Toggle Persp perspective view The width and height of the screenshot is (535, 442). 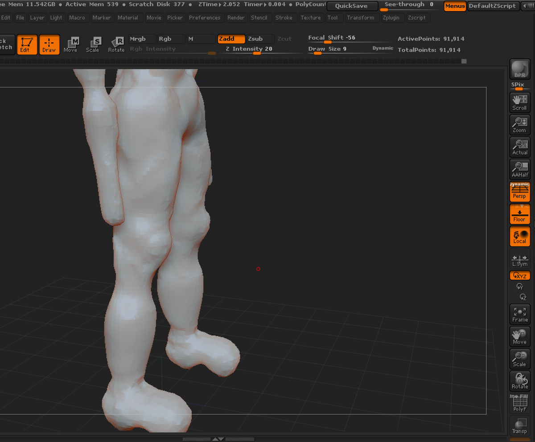[519, 192]
